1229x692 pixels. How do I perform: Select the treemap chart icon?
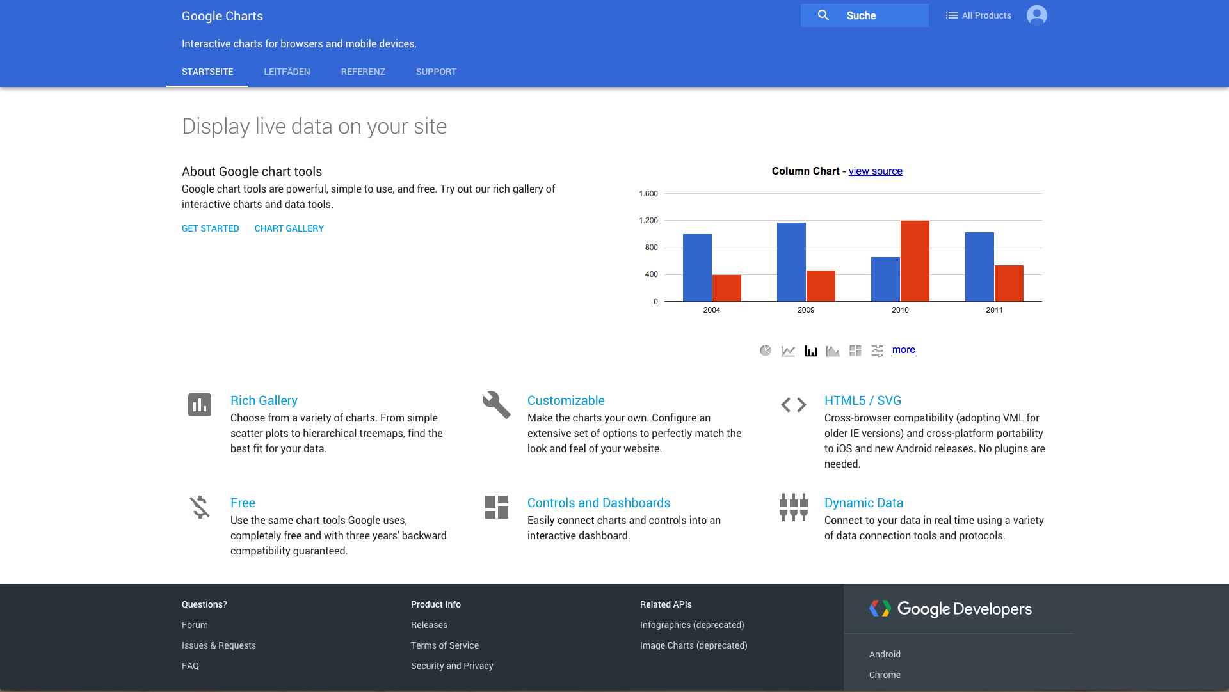pos(855,350)
